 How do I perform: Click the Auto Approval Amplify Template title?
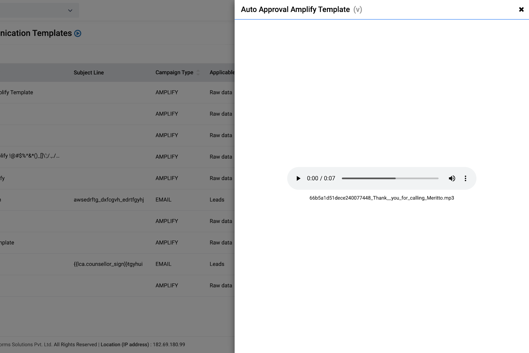click(295, 10)
